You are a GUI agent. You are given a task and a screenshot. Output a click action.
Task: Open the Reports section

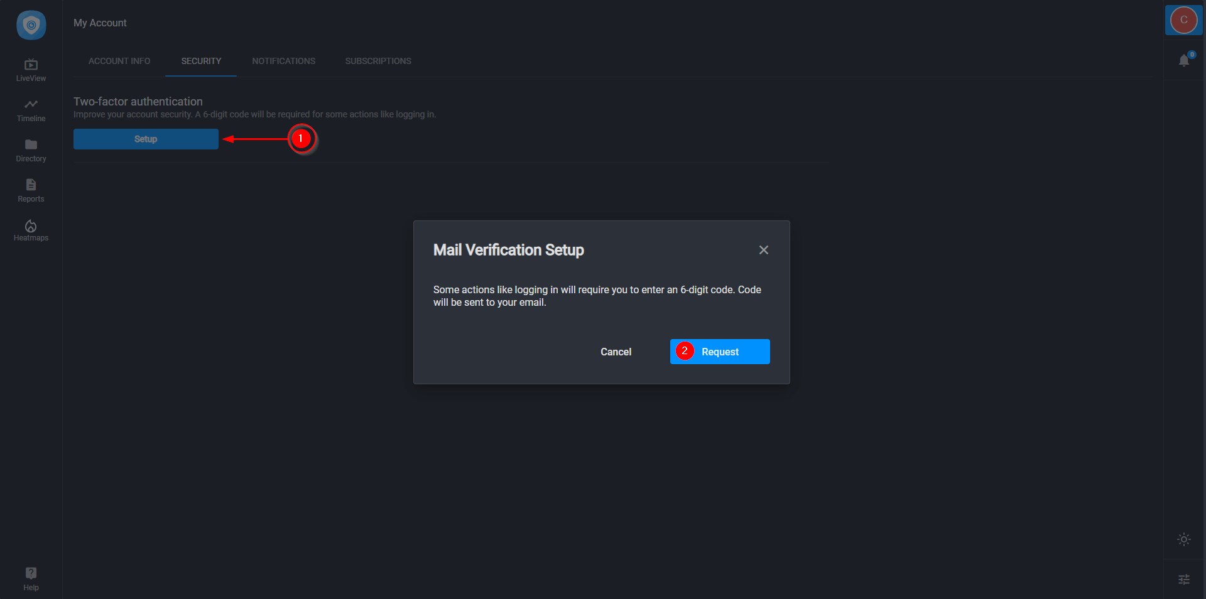click(31, 191)
